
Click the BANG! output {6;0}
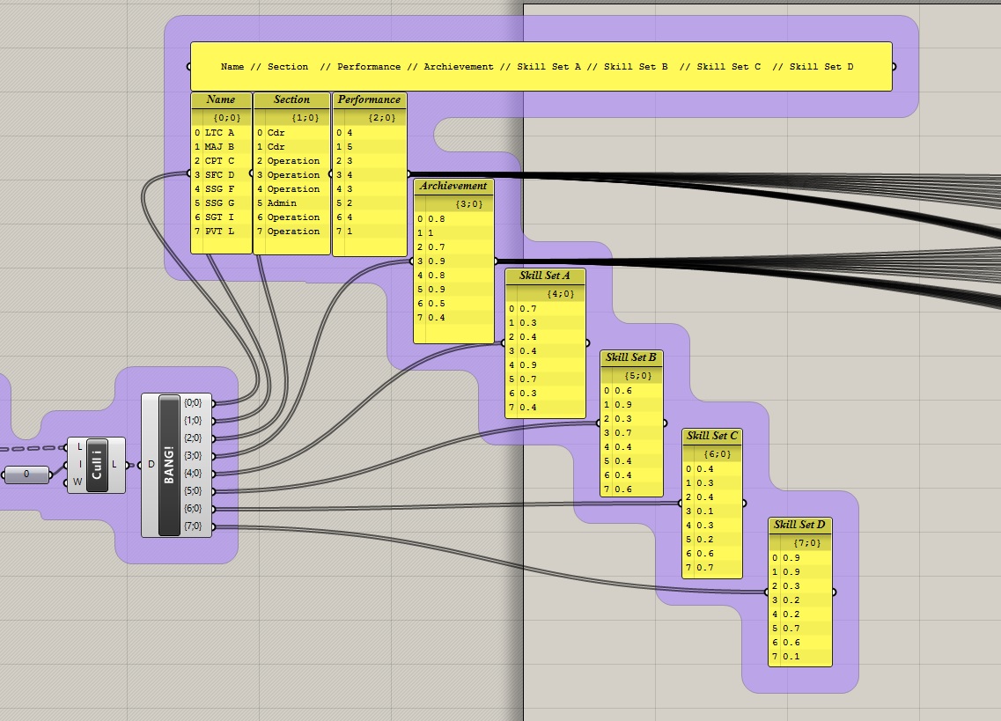(193, 508)
